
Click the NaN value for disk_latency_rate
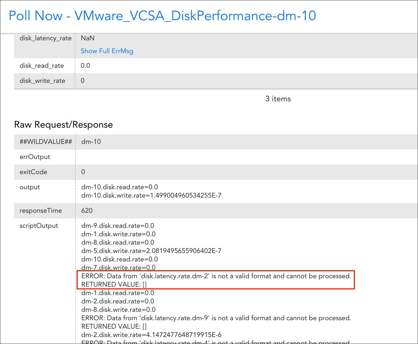[87, 38]
